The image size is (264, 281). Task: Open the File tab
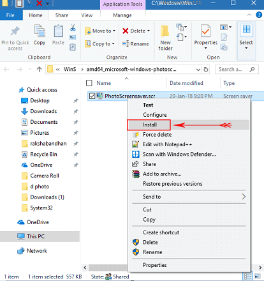(10, 15)
